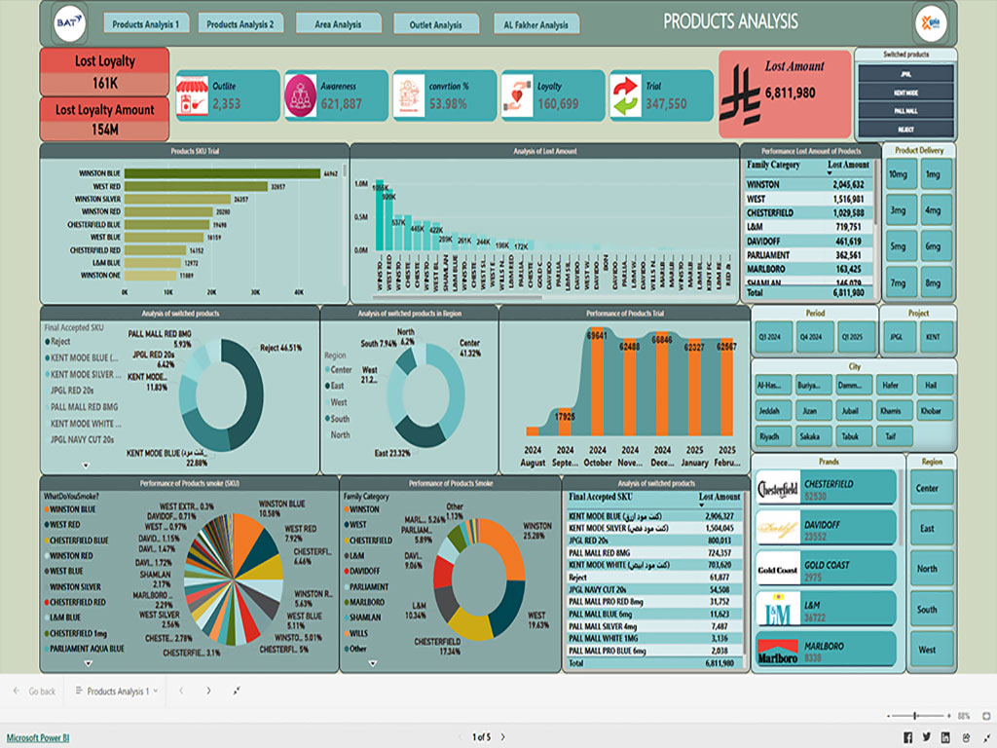Click the L&M brand logo
Image resolution: width=997 pixels, height=748 pixels.
click(778, 610)
